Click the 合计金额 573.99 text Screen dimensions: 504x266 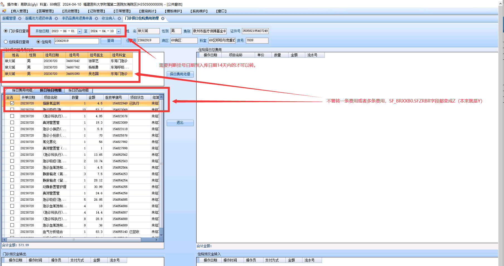pyautogui.click(x=15, y=245)
